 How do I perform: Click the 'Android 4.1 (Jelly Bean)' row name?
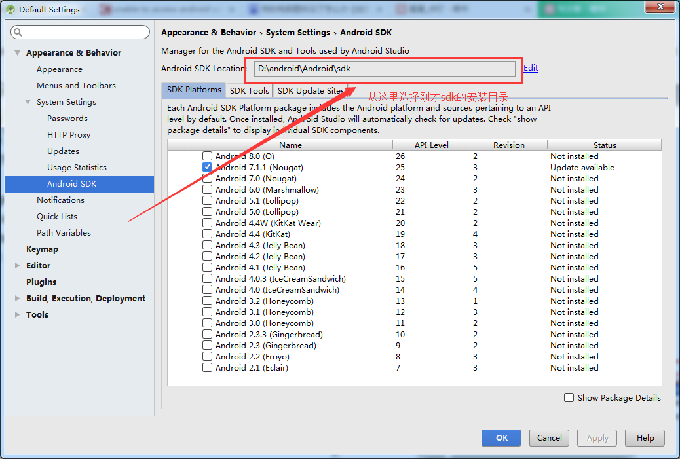click(x=260, y=267)
